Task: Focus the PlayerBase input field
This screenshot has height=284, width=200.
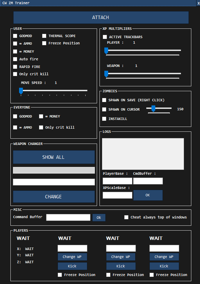Action: 118,181
